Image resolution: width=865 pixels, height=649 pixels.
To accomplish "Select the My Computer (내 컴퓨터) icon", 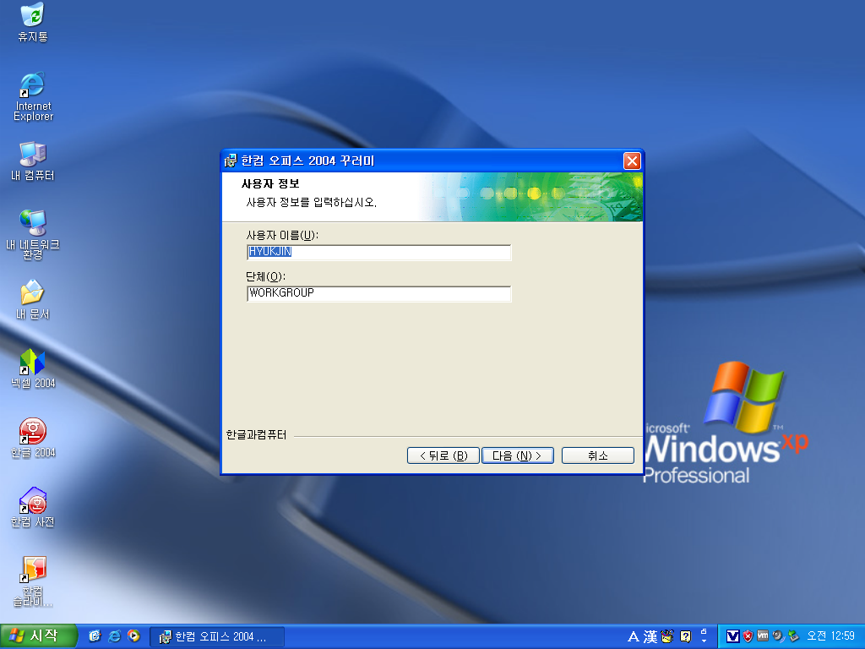I will tap(33, 161).
